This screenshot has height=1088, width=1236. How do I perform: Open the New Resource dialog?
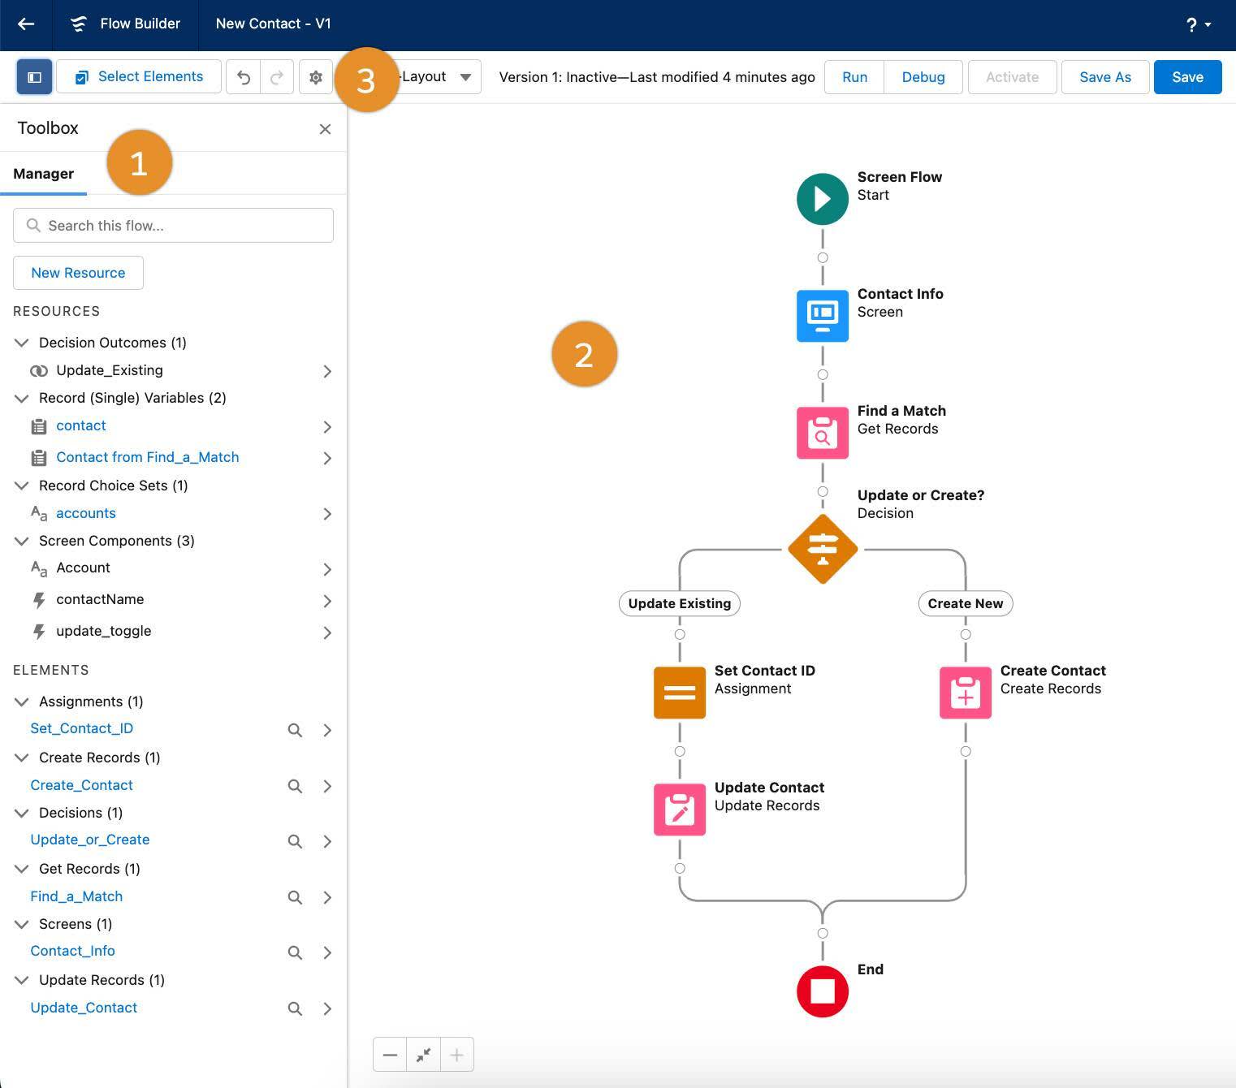pos(77,272)
